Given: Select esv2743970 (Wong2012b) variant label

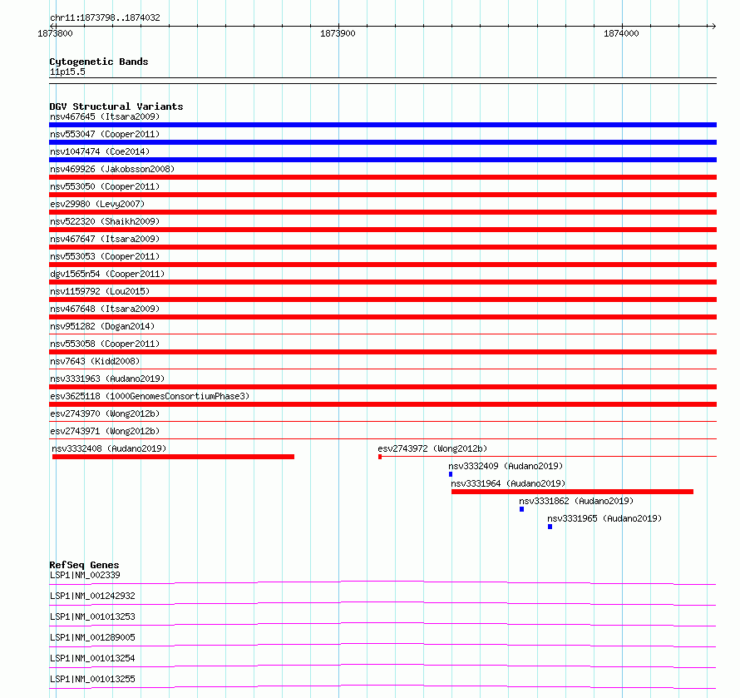Looking at the screenshot, I should click(x=105, y=413).
